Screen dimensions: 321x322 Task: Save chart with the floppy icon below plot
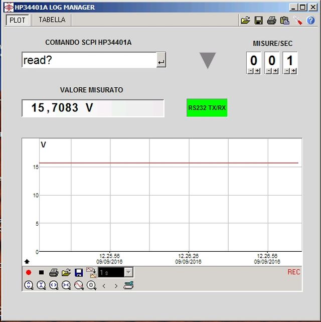coord(79,273)
